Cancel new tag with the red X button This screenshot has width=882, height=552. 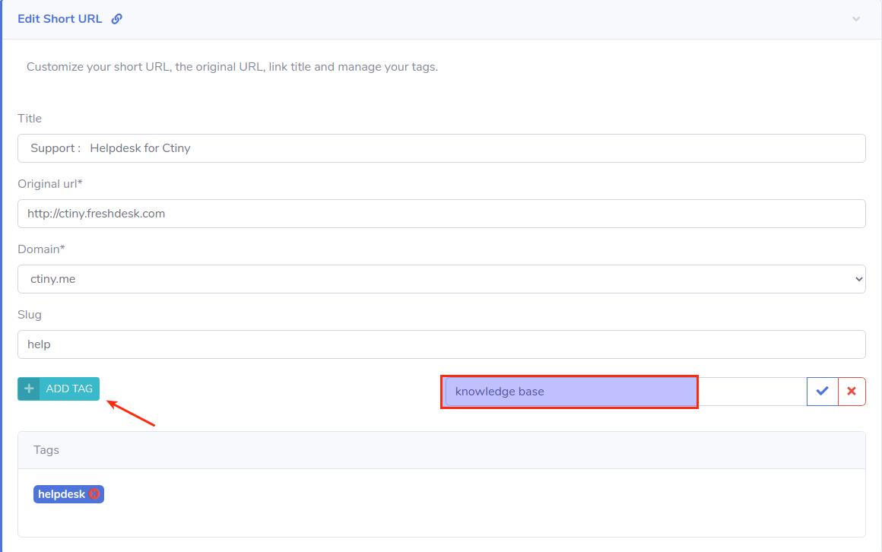(x=852, y=392)
